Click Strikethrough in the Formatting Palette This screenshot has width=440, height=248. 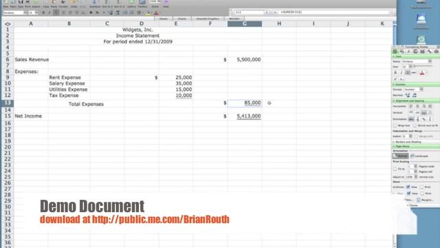(414, 73)
